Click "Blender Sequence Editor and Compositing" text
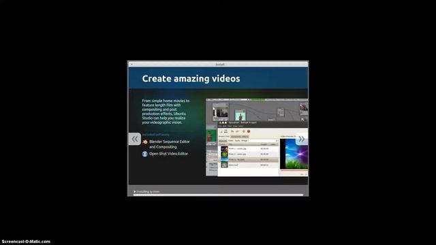The height and width of the screenshot is (245, 436). [x=170, y=144]
